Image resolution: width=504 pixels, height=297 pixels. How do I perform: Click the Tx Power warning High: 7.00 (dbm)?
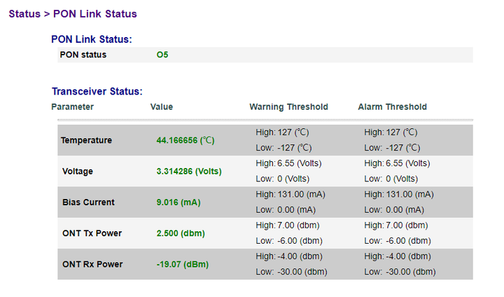tap(288, 226)
